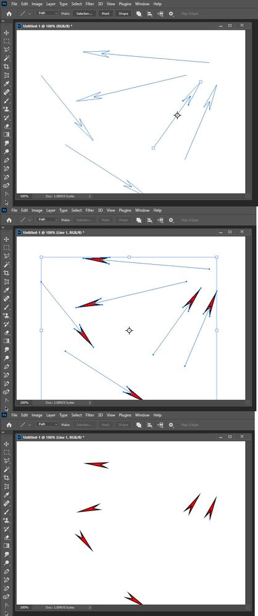Toggle Align Edges checkbox above bounding-box document
Screen dimensions: 258x616
pos(189,220)
